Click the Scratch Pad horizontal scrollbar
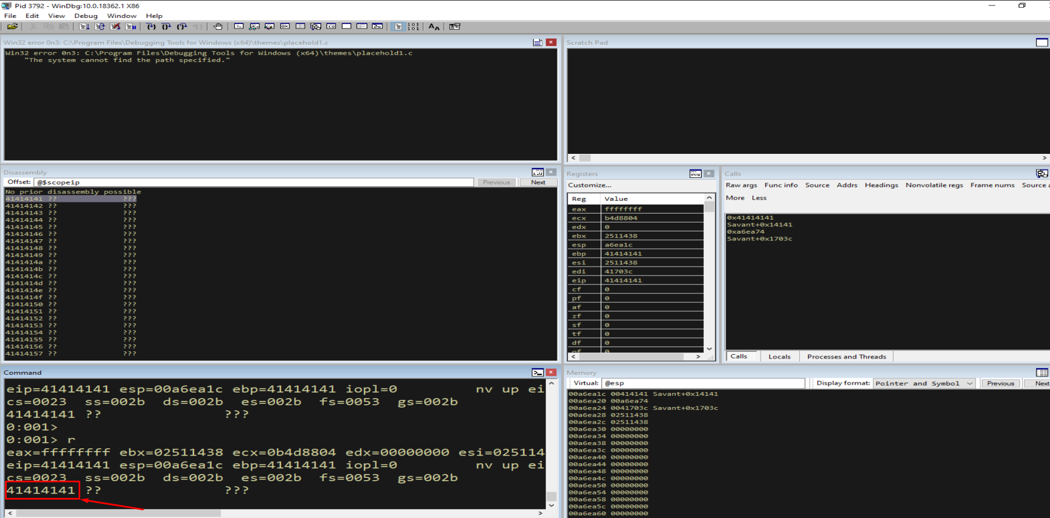Viewport: 1050px width, 518px height. (808, 158)
